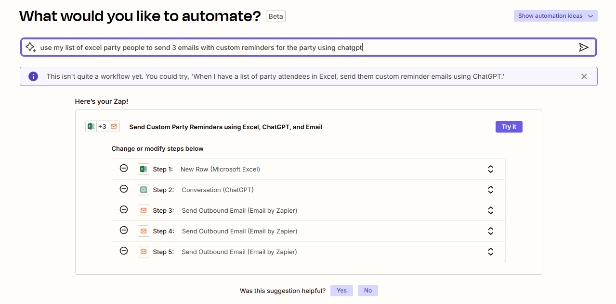Image resolution: width=616 pixels, height=304 pixels.
Task: Answer No to suggestion helpful
Action: tap(368, 291)
